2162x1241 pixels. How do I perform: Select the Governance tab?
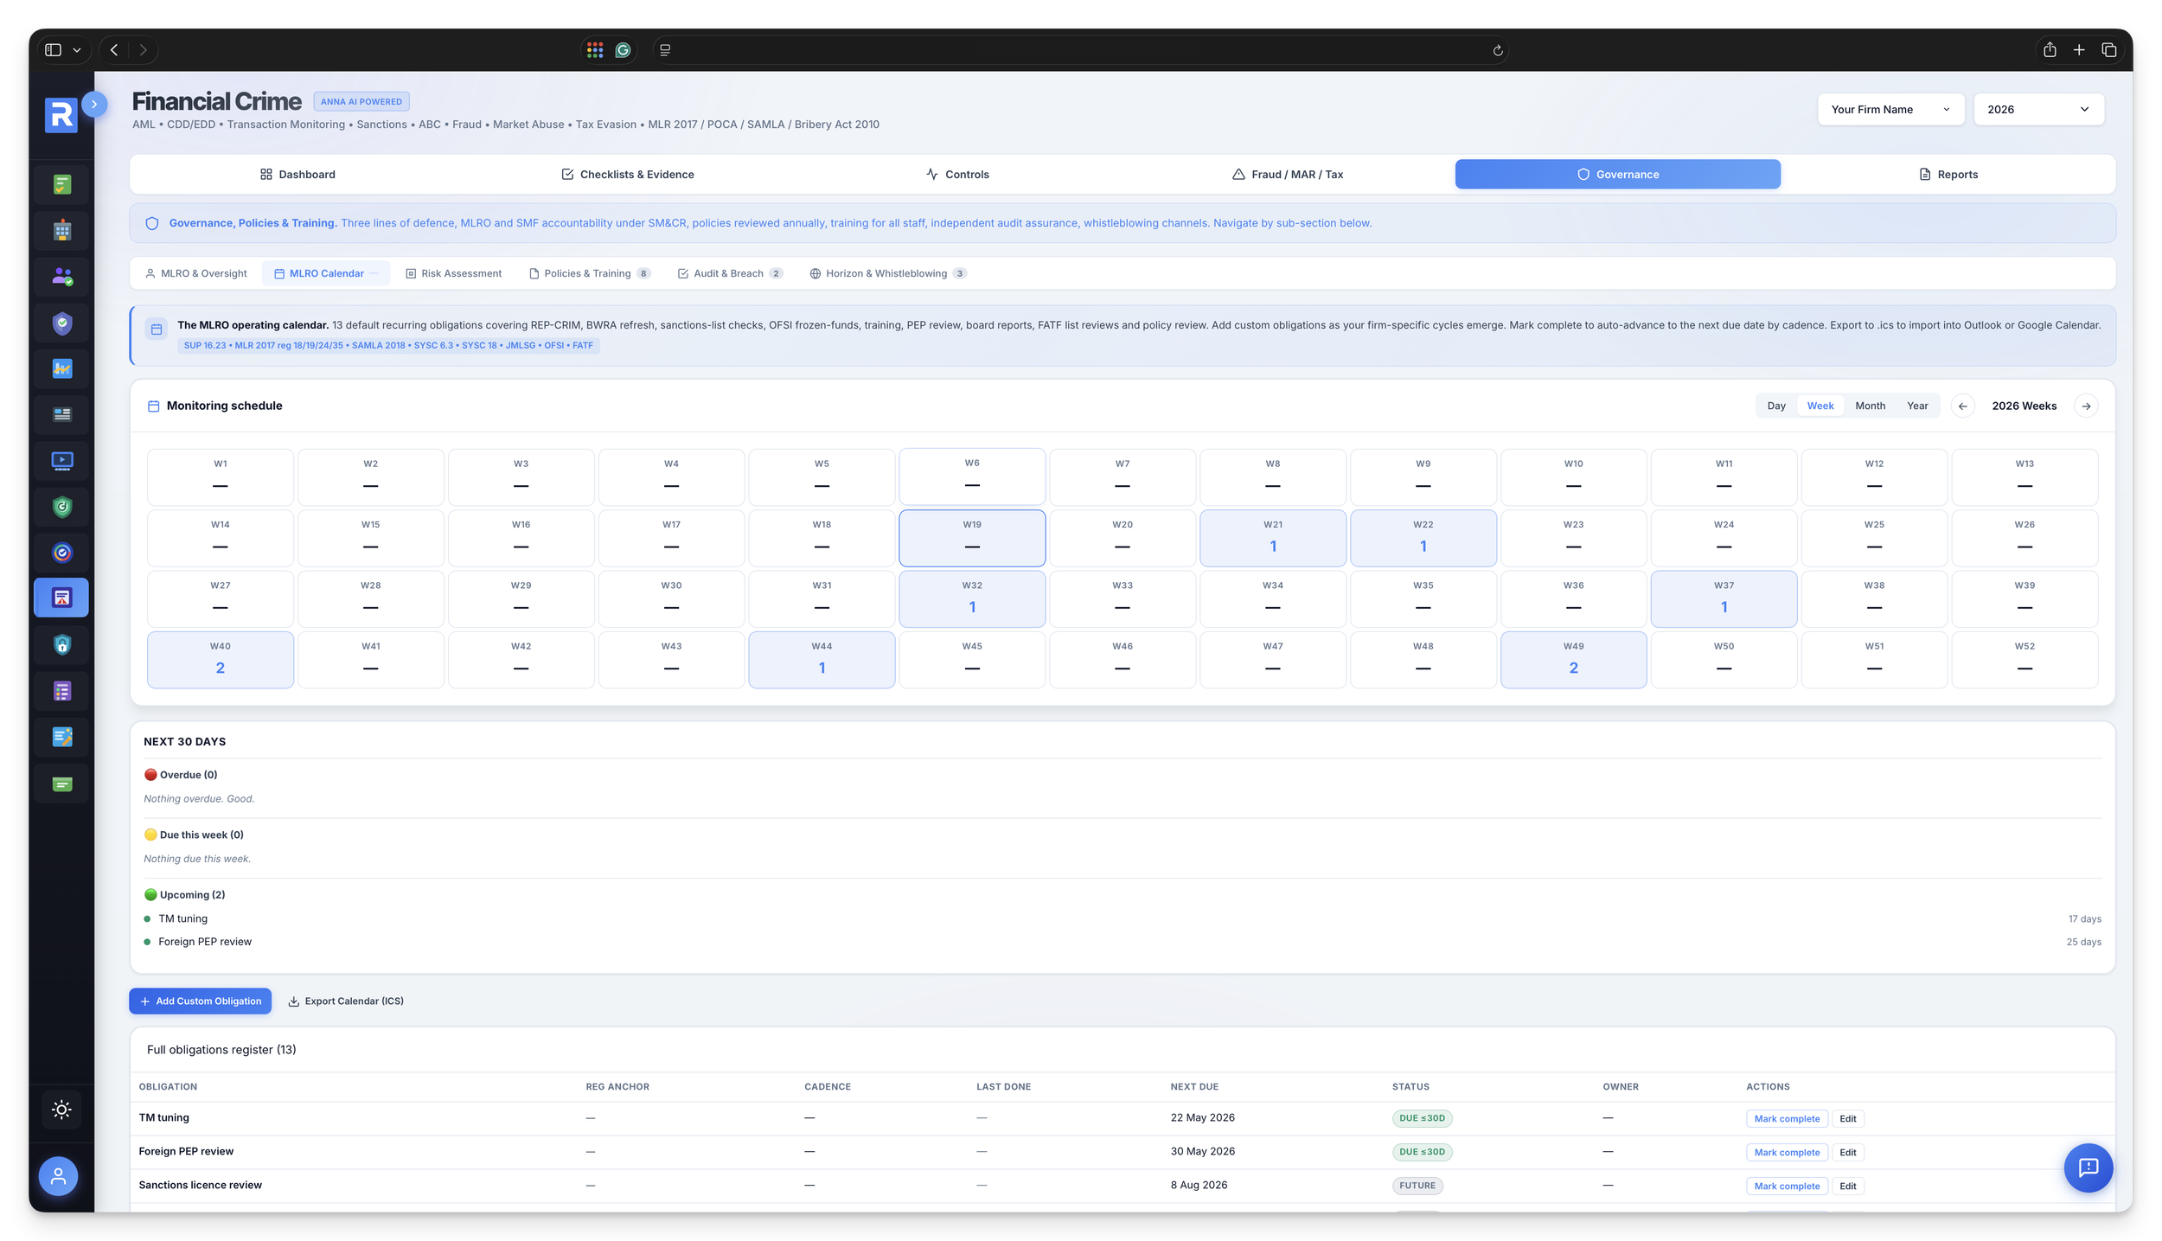pos(1617,174)
